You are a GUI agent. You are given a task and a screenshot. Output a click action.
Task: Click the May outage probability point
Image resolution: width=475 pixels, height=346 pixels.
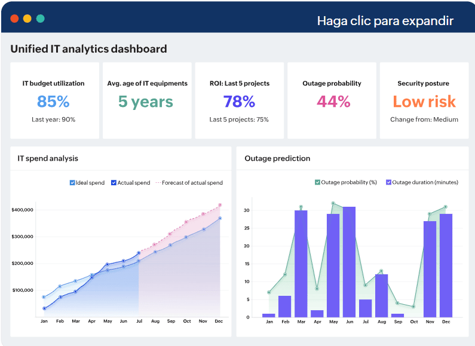[333, 203]
